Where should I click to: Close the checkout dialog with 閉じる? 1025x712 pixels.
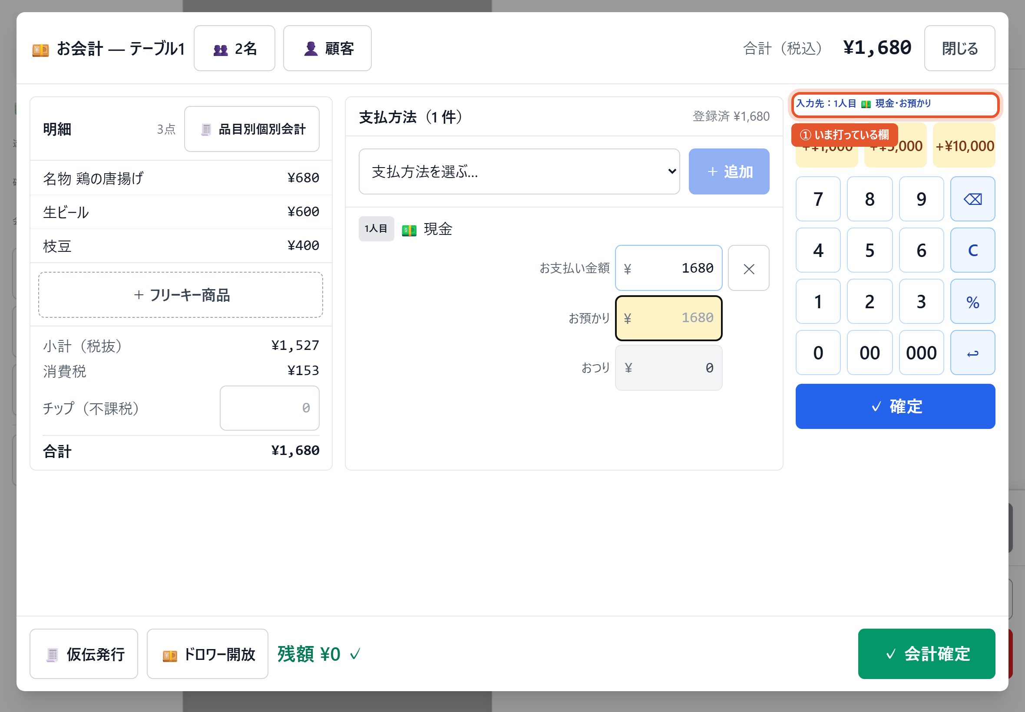[959, 48]
